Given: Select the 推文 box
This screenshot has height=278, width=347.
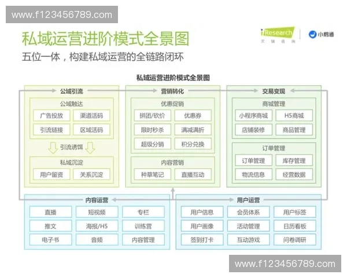Looking at the screenshot, I should [x=51, y=226].
